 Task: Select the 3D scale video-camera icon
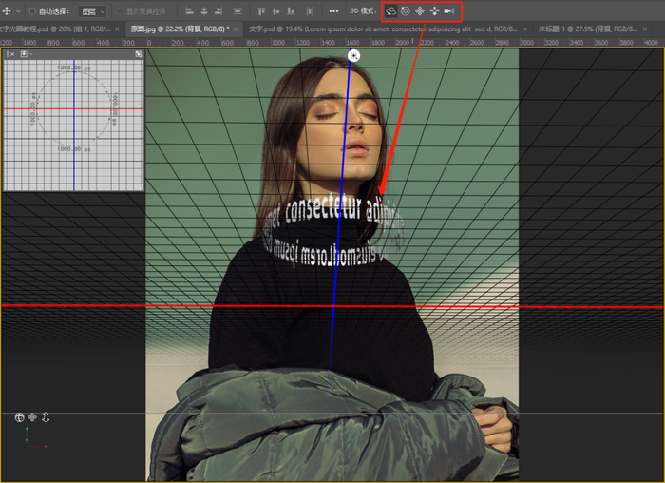point(449,11)
